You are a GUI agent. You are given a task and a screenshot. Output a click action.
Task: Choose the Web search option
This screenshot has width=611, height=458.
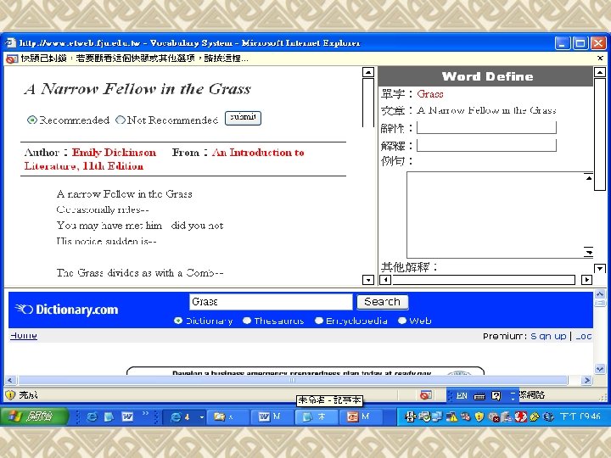coord(402,321)
